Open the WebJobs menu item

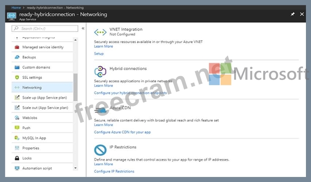(42, 117)
